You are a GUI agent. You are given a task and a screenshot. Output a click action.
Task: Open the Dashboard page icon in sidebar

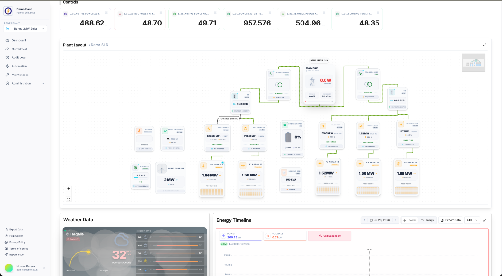pyautogui.click(x=7, y=40)
